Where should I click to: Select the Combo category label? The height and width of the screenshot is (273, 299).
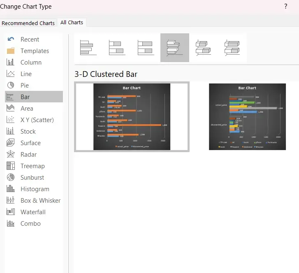(30, 223)
